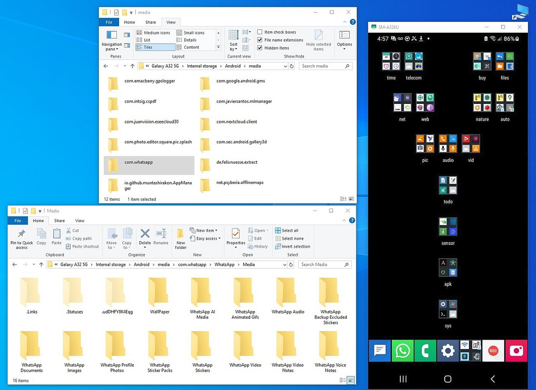Screen dimensions: 536x390
Task: Click New folder button
Action: (x=181, y=239)
